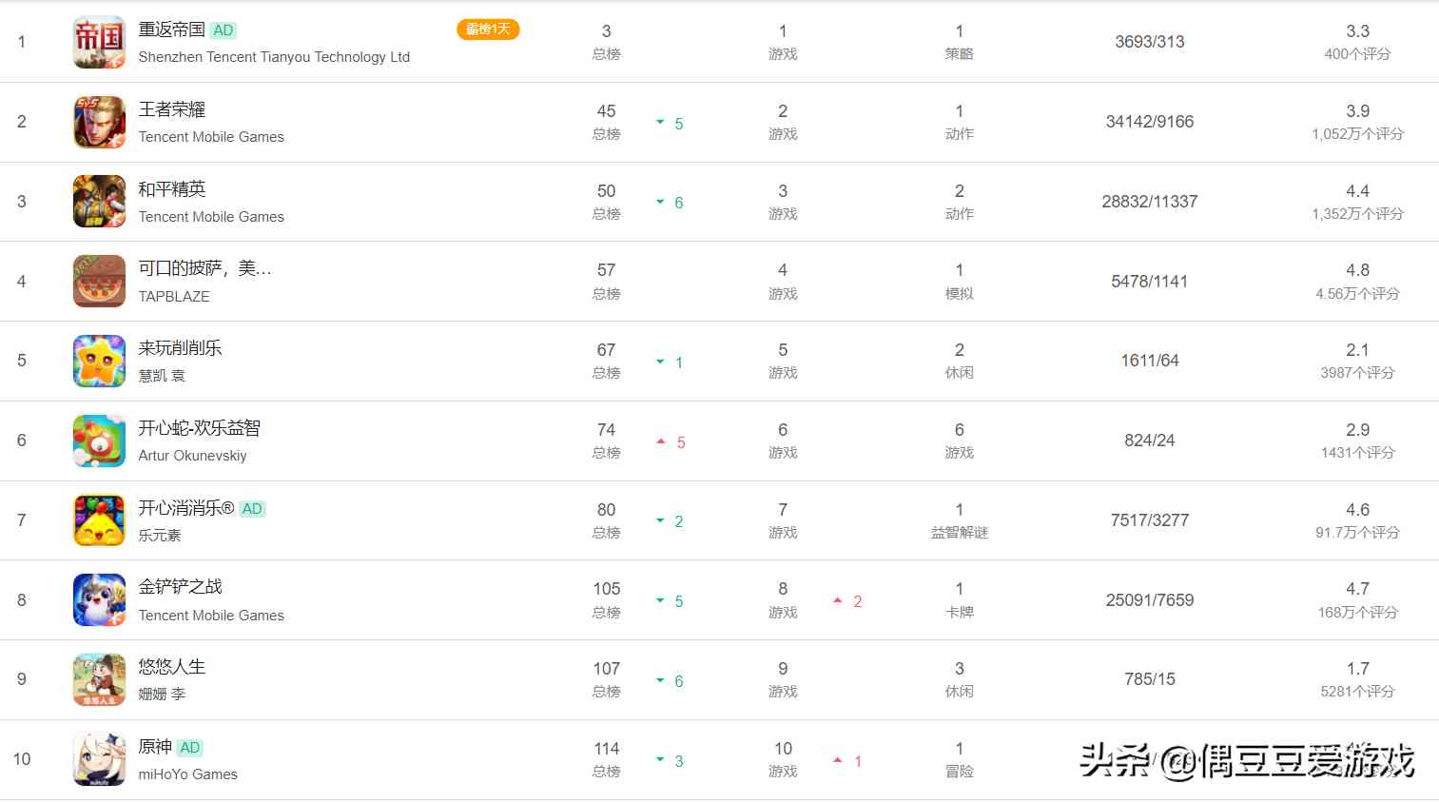Open the pizza game icon by TAPBLAZE
Screen dimensions: 1439x803
(100, 282)
